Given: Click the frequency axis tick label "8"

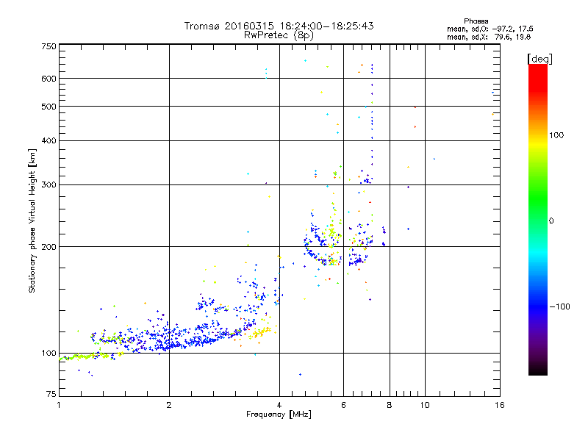Looking at the screenshot, I should coord(390,405).
